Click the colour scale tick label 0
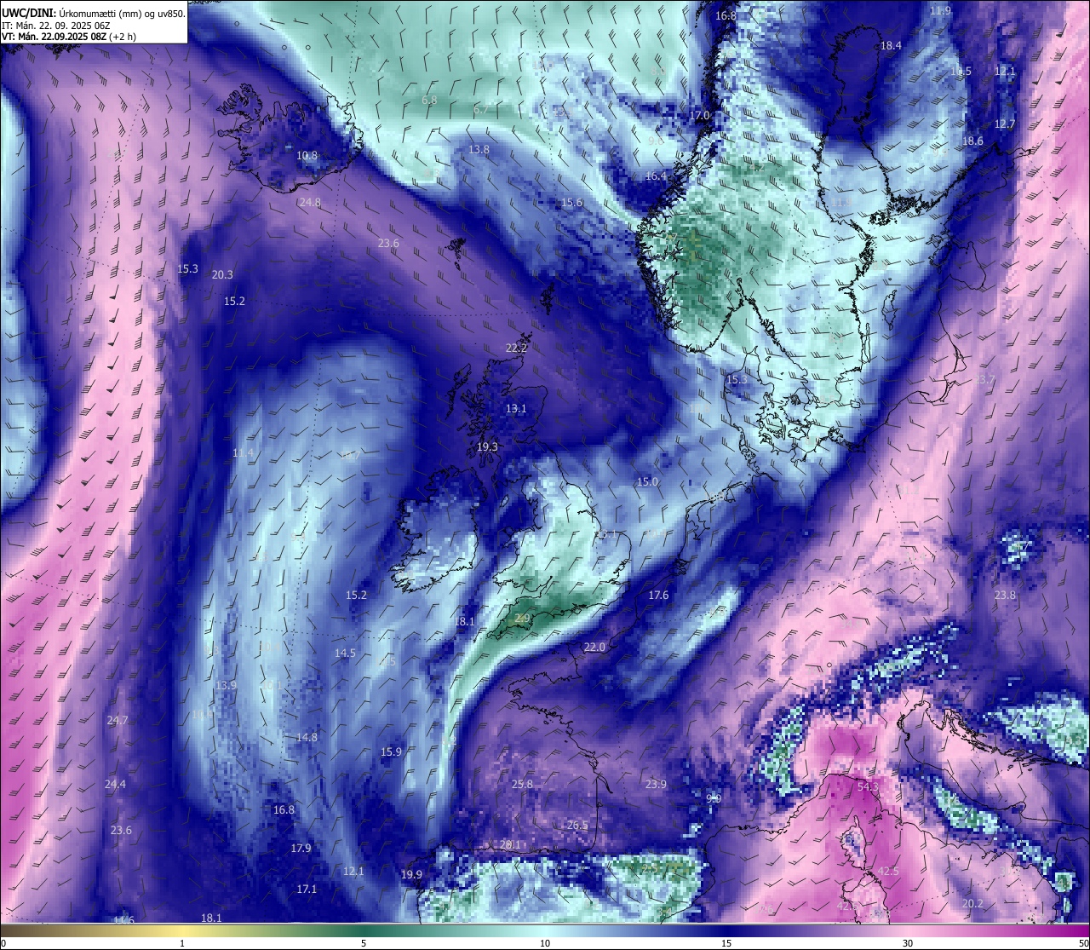Viewport: 1090px width, 950px height. coord(3,943)
